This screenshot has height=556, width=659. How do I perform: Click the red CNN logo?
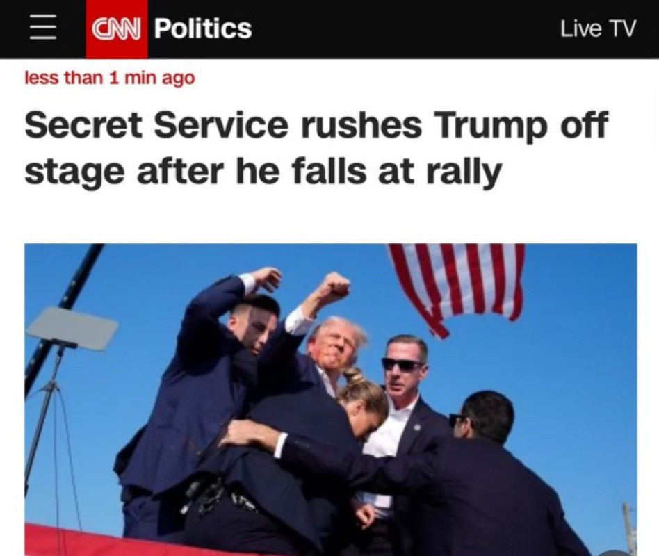(x=117, y=29)
